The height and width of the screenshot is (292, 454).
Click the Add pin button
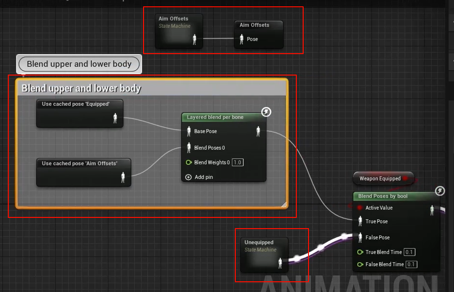(200, 177)
